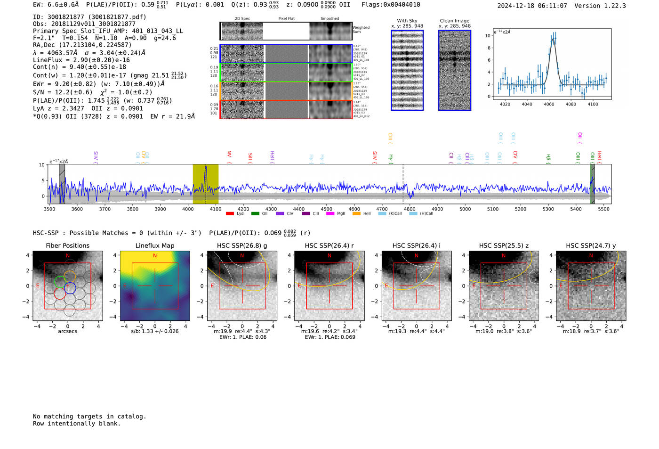Click the red crosshair in the Lineflux Map

coord(155,286)
